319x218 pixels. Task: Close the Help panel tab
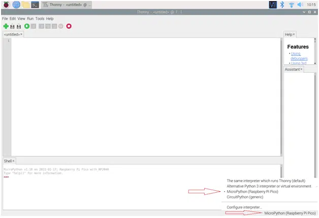294,34
